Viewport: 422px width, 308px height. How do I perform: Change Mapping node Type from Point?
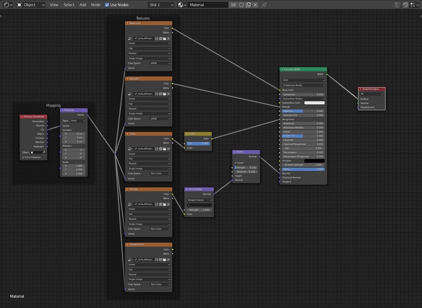coord(78,121)
